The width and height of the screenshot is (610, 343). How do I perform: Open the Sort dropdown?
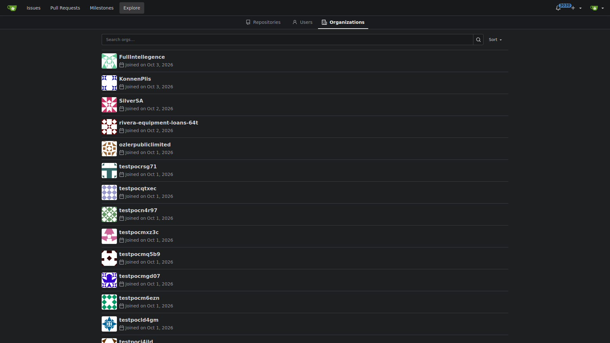(495, 40)
